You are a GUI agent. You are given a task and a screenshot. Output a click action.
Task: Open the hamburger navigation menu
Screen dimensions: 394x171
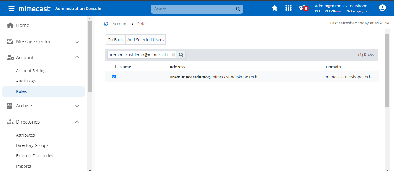(12, 9)
